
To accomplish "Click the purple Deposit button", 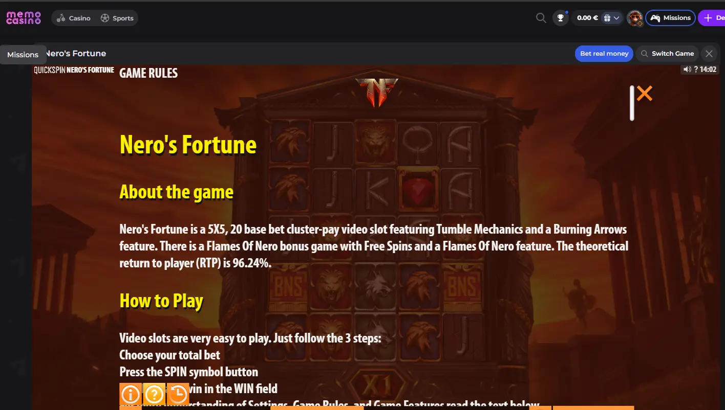I will pyautogui.click(x=712, y=18).
